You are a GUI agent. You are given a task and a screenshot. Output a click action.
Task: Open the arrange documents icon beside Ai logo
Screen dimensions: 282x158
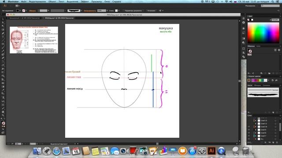18,6
